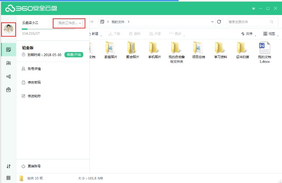Open the 项目总结 folder

tap(198, 50)
